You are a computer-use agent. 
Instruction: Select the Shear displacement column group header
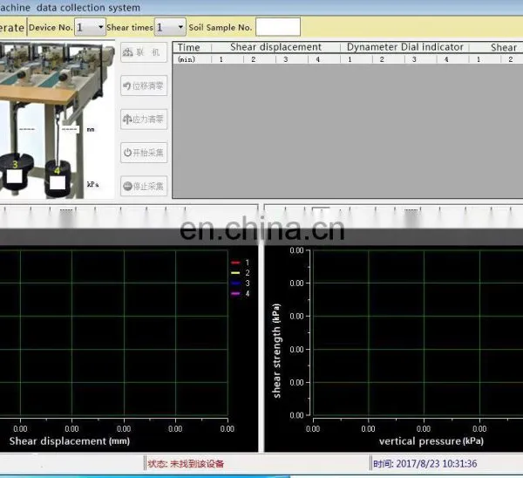(275, 47)
